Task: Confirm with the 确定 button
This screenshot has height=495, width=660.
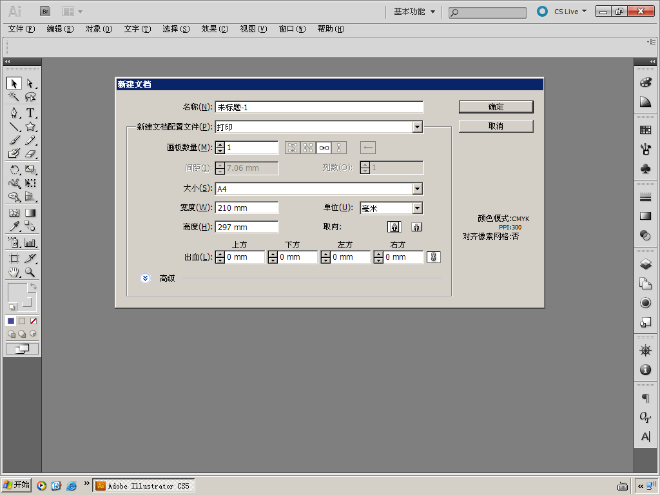Action: (x=496, y=107)
